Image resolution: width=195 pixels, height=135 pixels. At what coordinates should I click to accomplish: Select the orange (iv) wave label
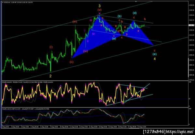click(85, 51)
